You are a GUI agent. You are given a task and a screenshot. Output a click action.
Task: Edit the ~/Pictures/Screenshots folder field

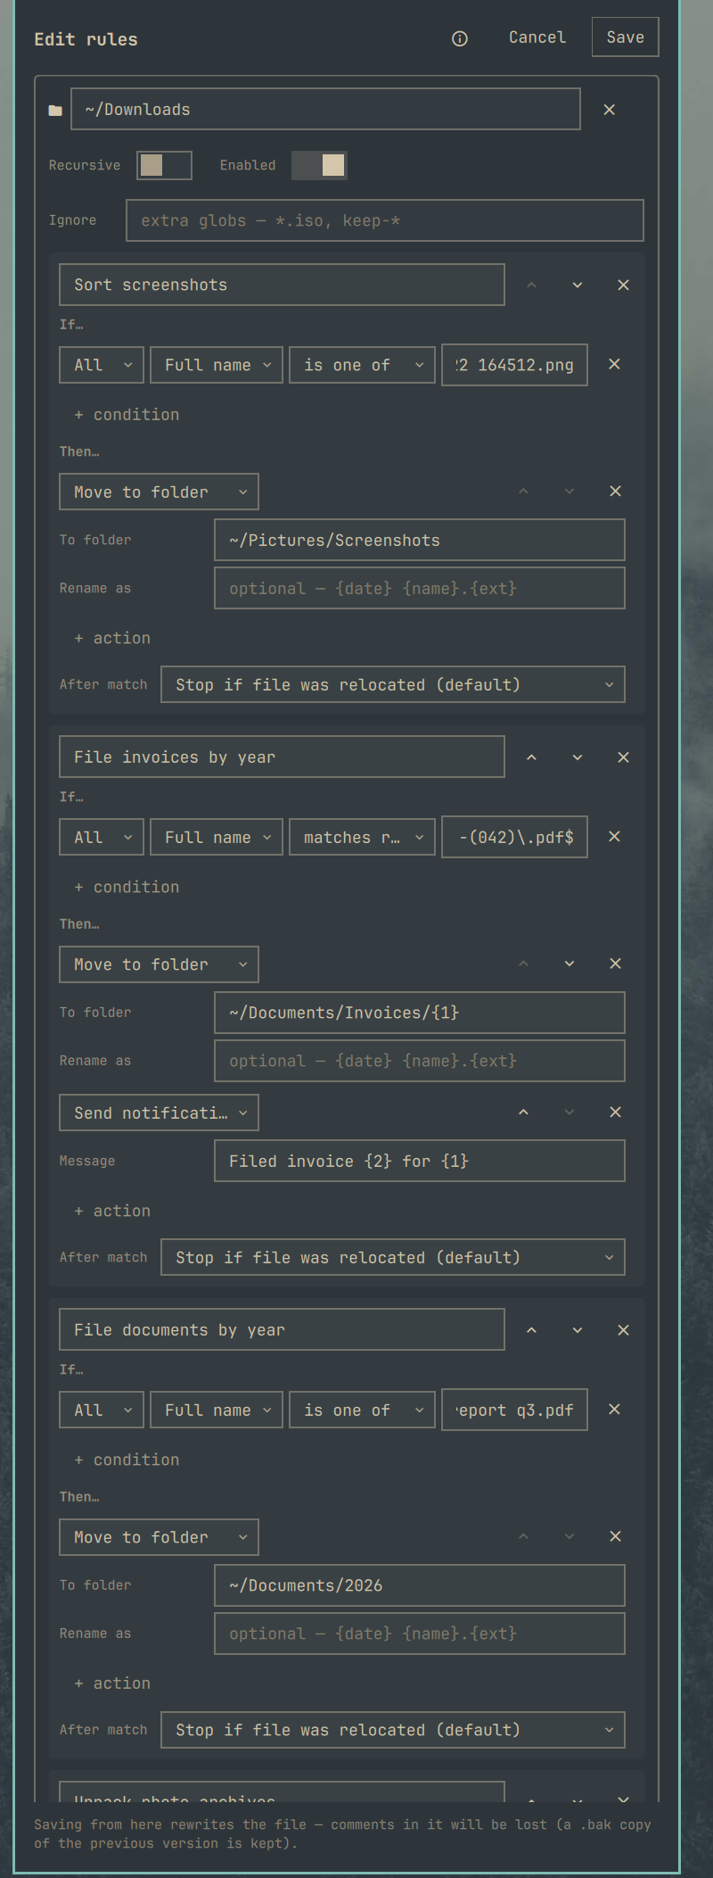point(420,540)
